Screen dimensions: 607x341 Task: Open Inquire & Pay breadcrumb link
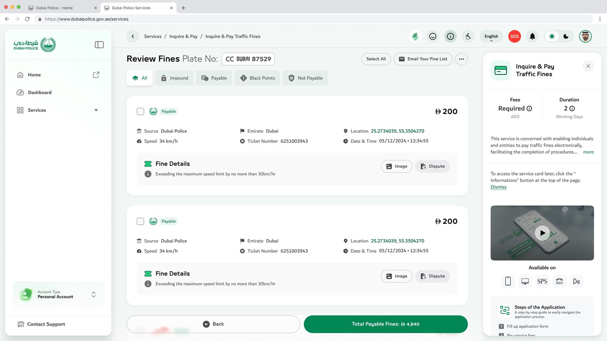pyautogui.click(x=184, y=36)
